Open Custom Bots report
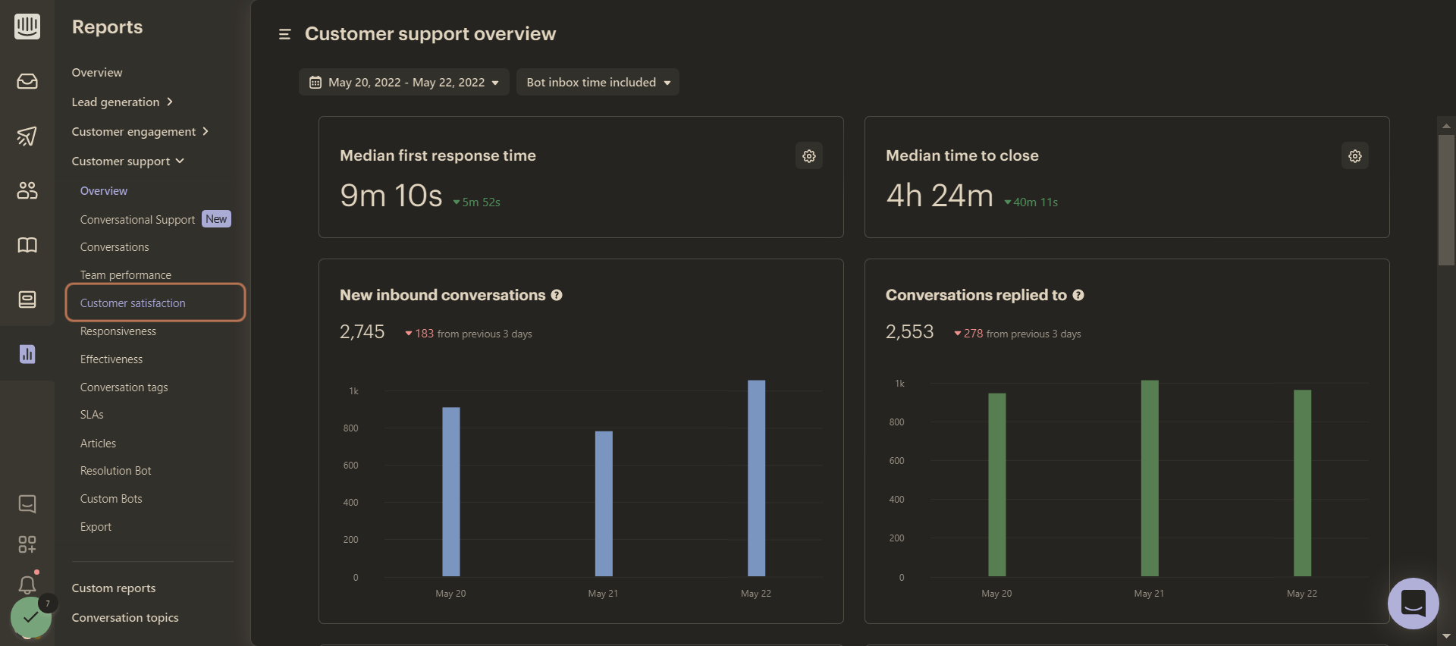This screenshot has height=646, width=1456. point(111,499)
